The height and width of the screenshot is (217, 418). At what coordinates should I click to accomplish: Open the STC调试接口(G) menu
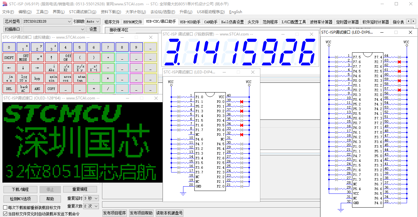[83, 12]
